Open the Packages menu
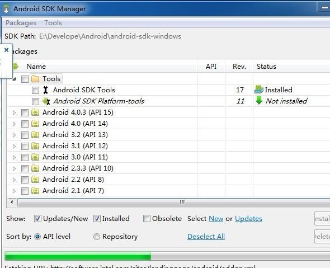 [21, 23]
